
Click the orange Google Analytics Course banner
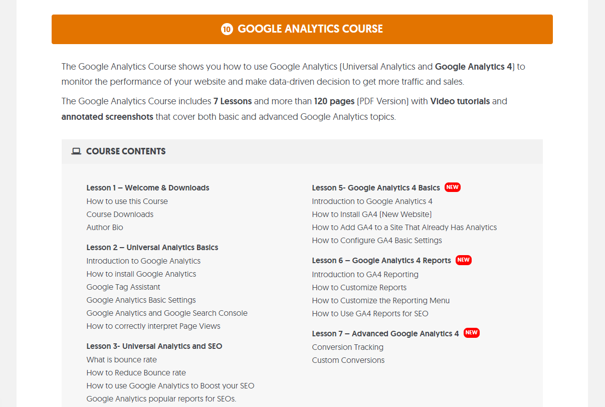click(302, 29)
